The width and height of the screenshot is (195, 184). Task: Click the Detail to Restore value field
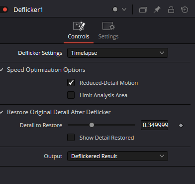(x=154, y=125)
